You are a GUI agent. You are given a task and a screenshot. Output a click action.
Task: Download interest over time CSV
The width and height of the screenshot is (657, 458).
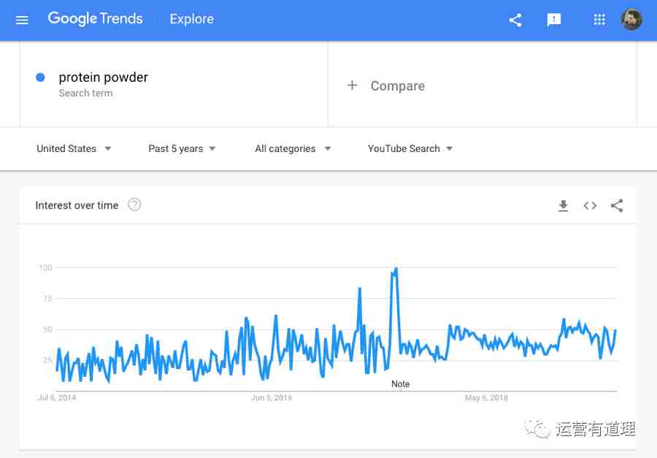563,205
